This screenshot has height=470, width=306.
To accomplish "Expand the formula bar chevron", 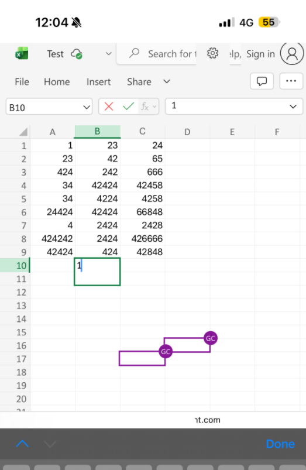I will tap(293, 107).
